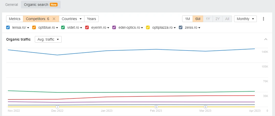Toggle the videt.ro checkbox

tap(63, 27)
